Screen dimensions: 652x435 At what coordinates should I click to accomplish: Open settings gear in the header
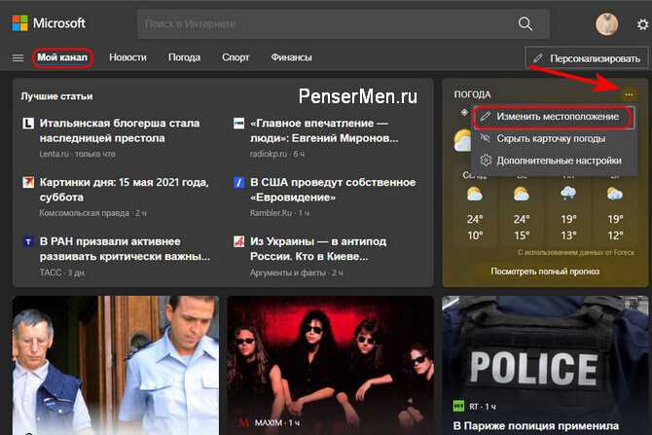642,24
